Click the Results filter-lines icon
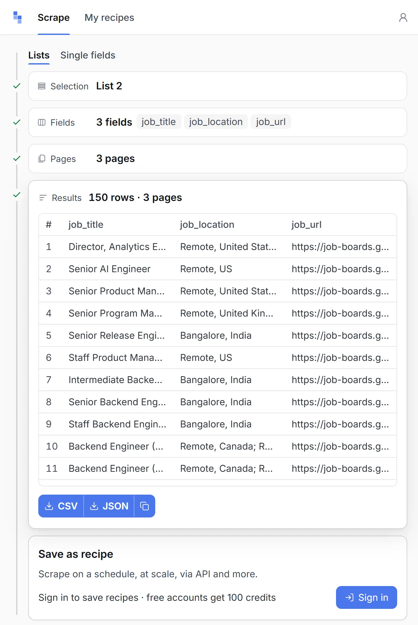Viewport: 418px width, 625px height. coord(43,198)
